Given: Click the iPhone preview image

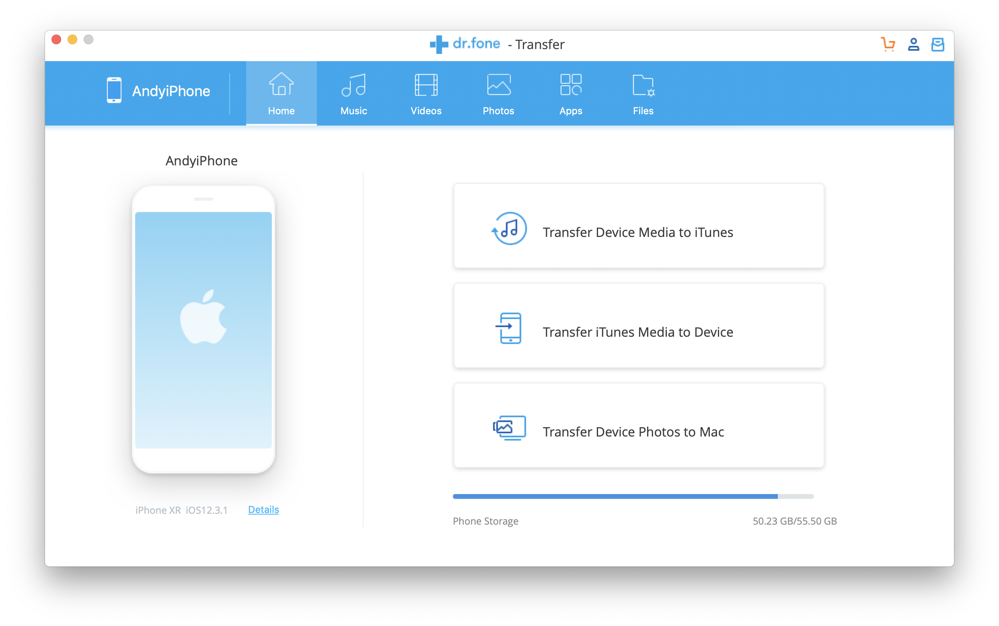Looking at the screenshot, I should 203,329.
